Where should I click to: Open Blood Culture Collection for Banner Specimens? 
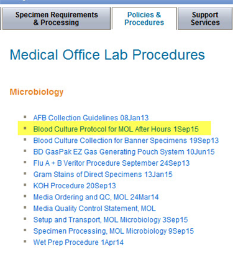pos(126,141)
